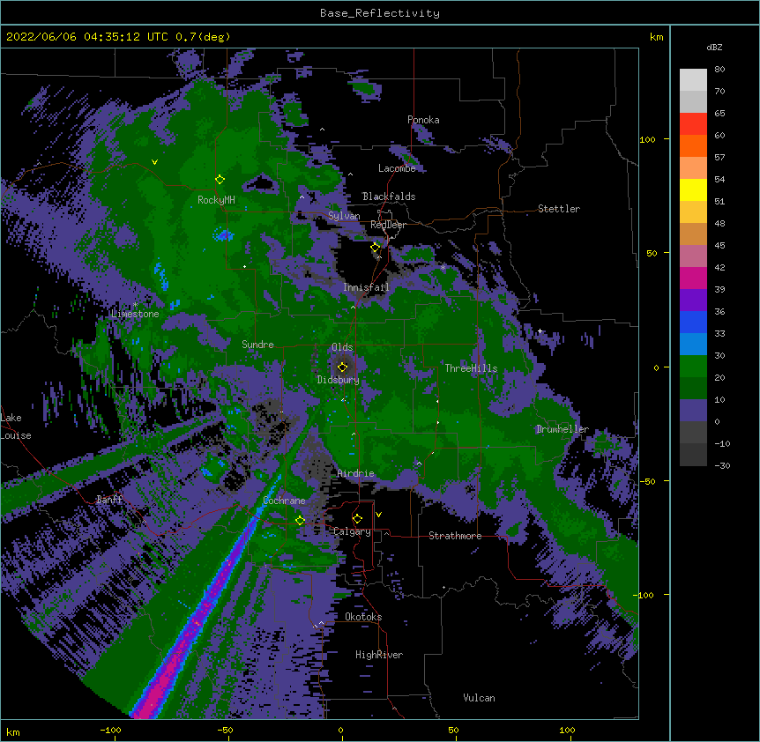Select the dark green swatch between 20 and 10
This screenshot has width=760, height=742.
pos(693,388)
